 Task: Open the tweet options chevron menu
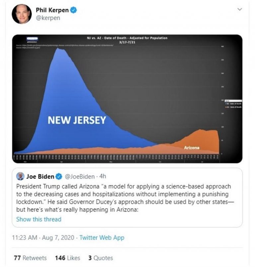240,10
